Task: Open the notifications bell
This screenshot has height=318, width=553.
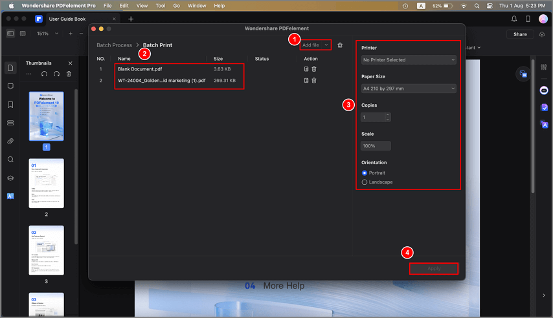Action: (514, 19)
